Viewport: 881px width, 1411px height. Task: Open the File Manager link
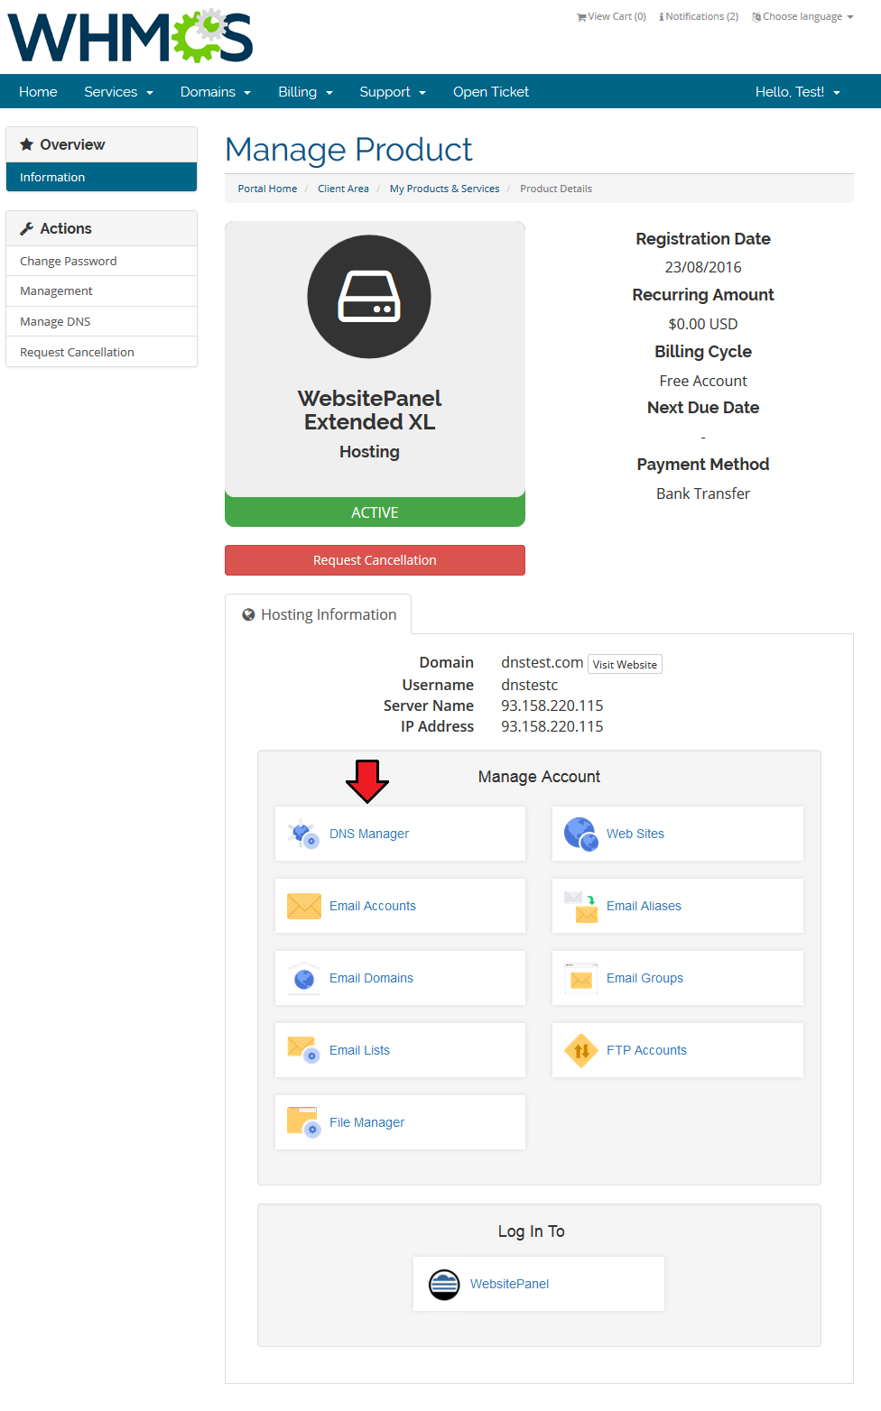pyautogui.click(x=366, y=1122)
